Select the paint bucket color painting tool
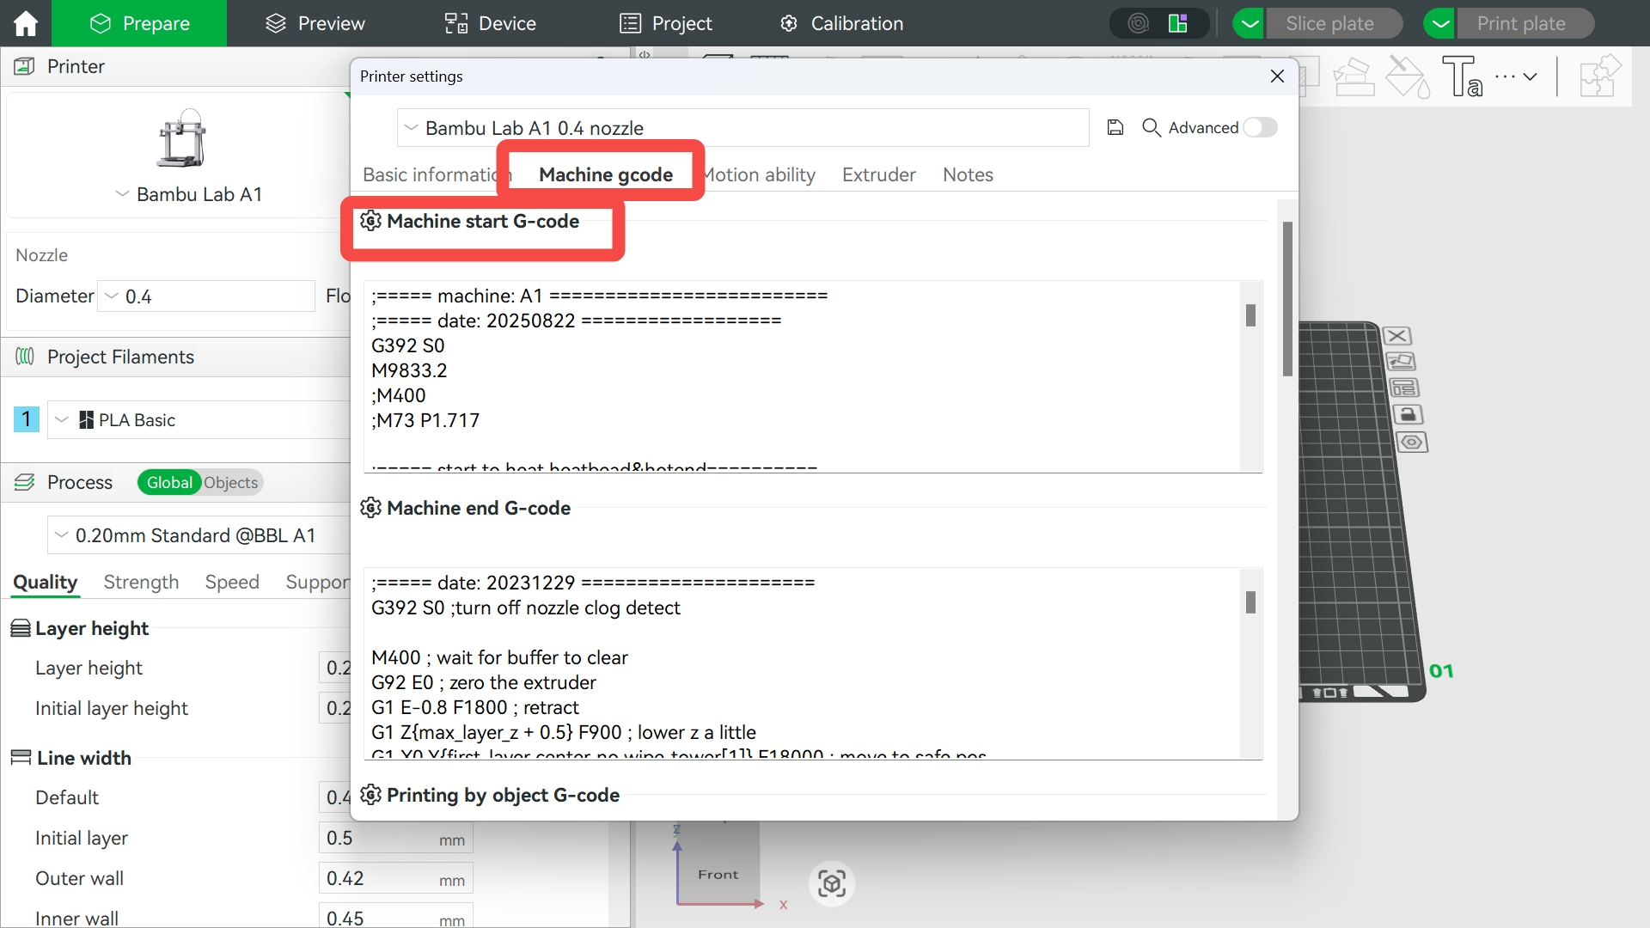This screenshot has width=1650, height=928. 1408,76
